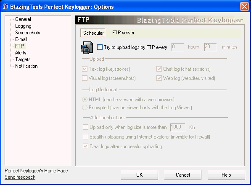Select Alerts in the options tree

(x=21, y=53)
